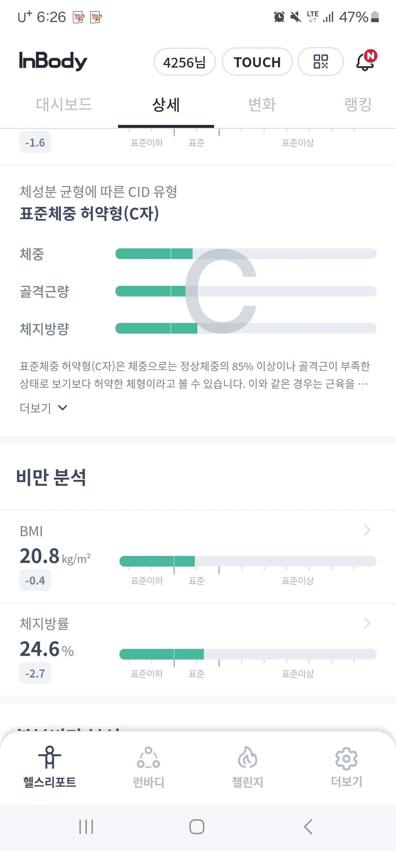Switch to the 랭킹 tab
The width and height of the screenshot is (396, 851).
point(358,105)
